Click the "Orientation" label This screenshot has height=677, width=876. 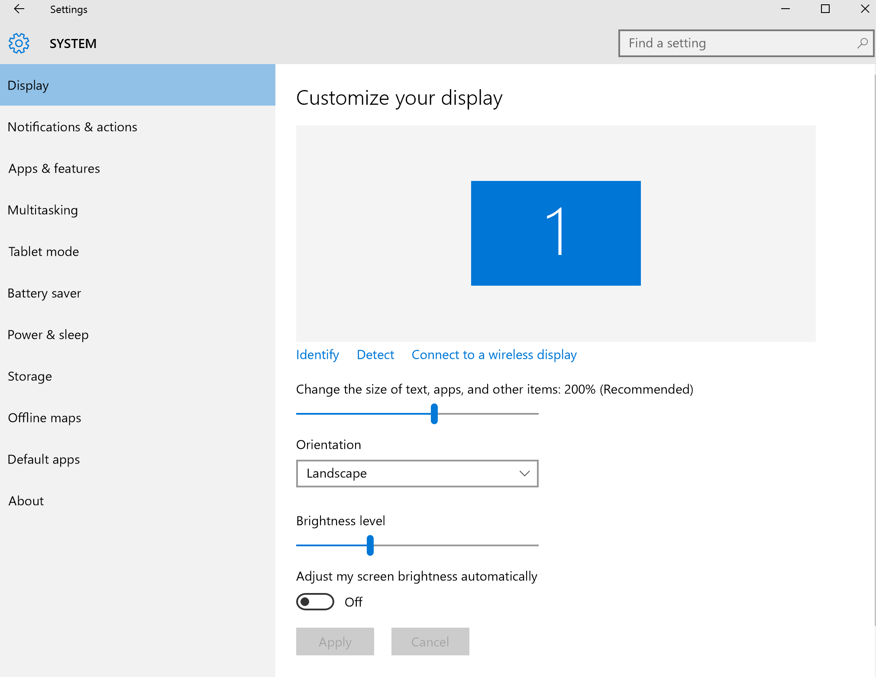pyautogui.click(x=329, y=445)
